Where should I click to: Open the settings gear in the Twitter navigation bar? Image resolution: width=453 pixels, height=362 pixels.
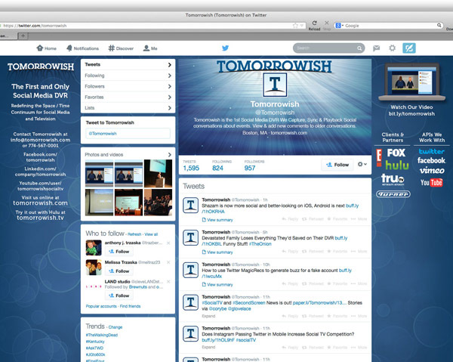(x=392, y=48)
